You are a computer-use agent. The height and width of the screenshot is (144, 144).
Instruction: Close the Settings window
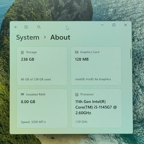coord(126,25)
